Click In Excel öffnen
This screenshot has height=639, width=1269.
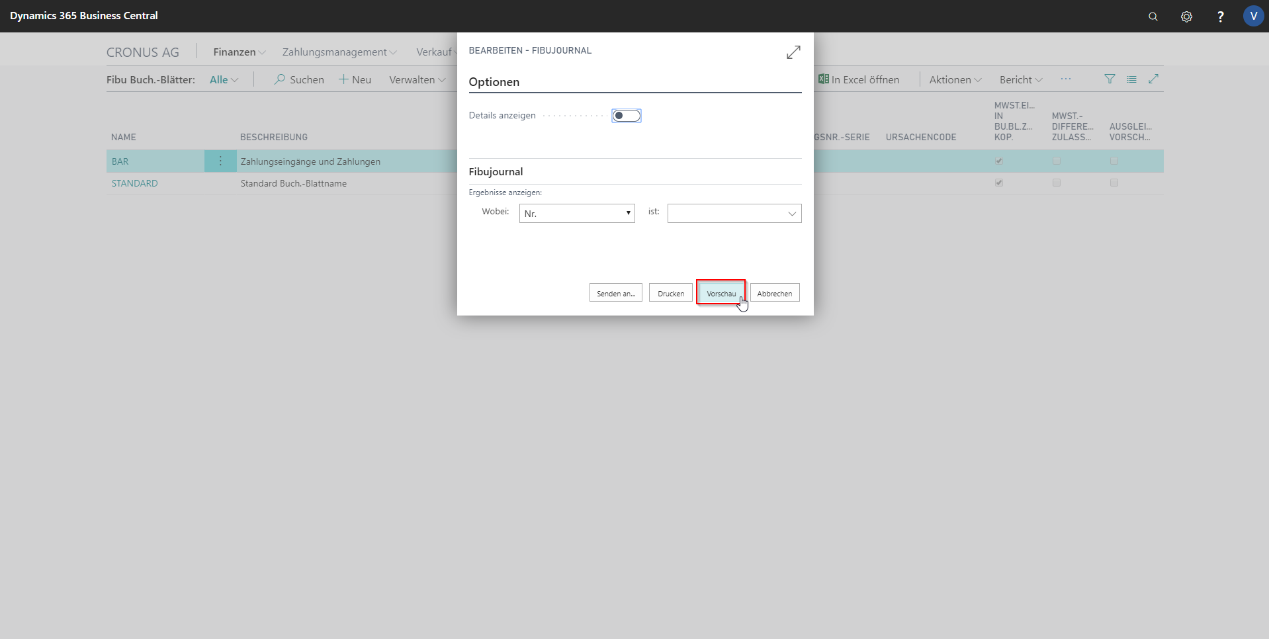click(x=859, y=79)
